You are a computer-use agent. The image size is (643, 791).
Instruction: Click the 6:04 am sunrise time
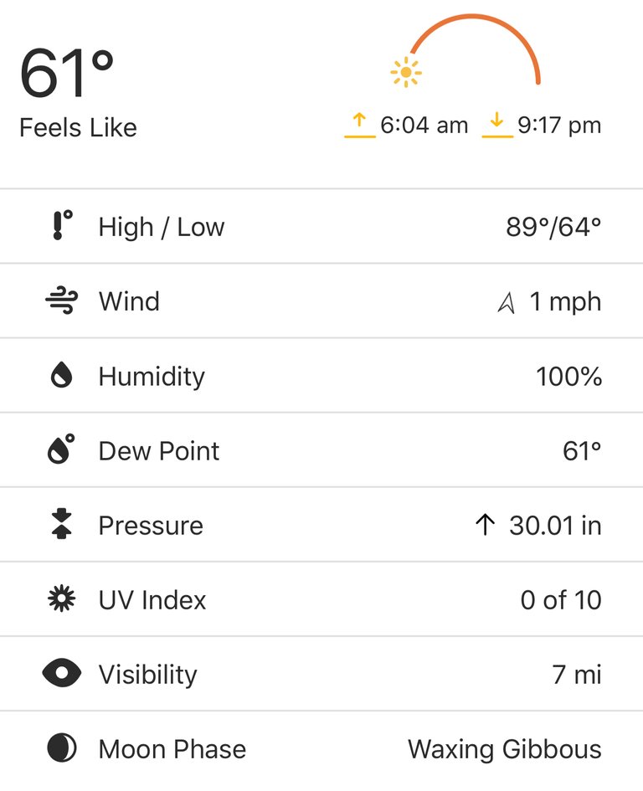[424, 125]
